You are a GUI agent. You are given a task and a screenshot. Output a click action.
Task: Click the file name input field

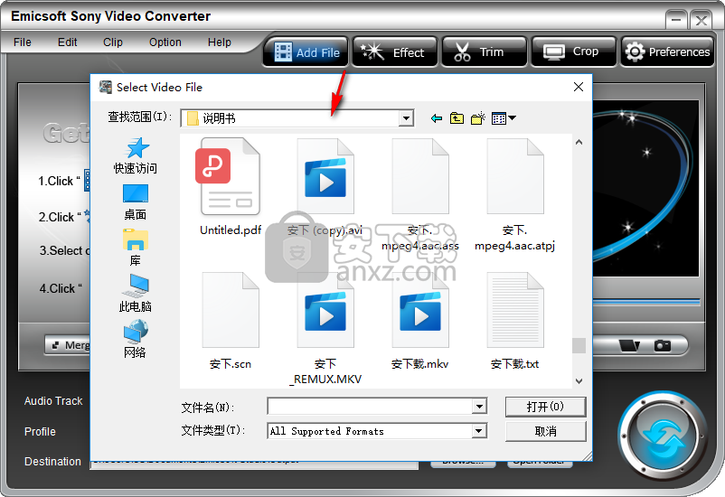click(x=371, y=407)
